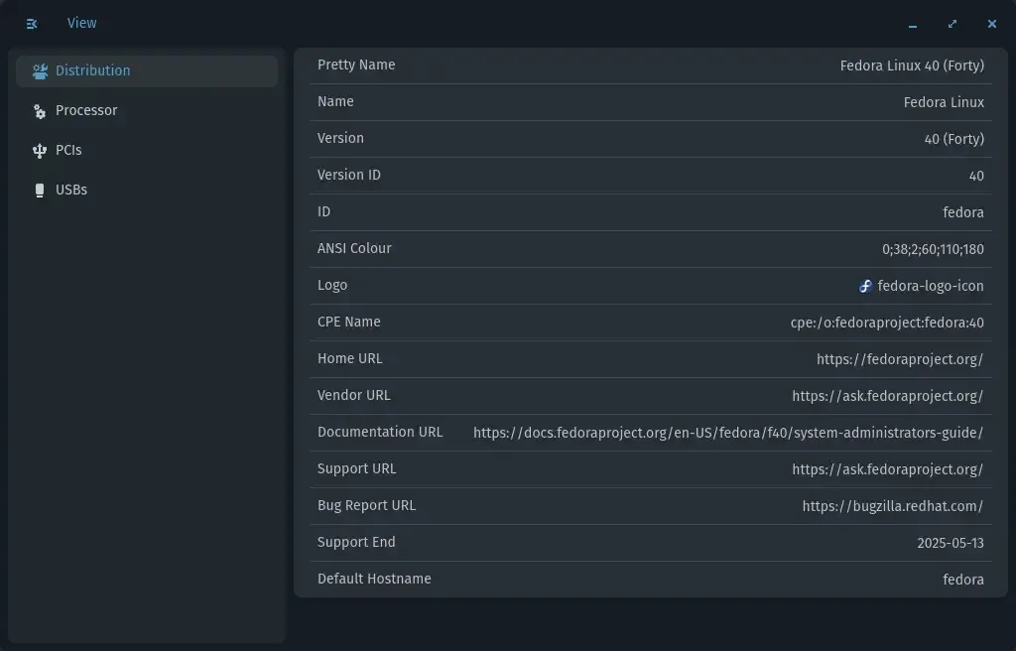The image size is (1016, 651).
Task: Click the USBs flash-drive icon
Action: click(x=39, y=190)
